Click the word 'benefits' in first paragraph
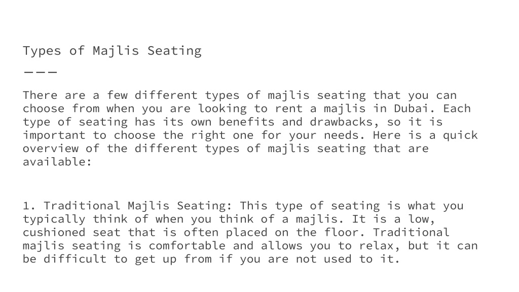 [247, 122]
